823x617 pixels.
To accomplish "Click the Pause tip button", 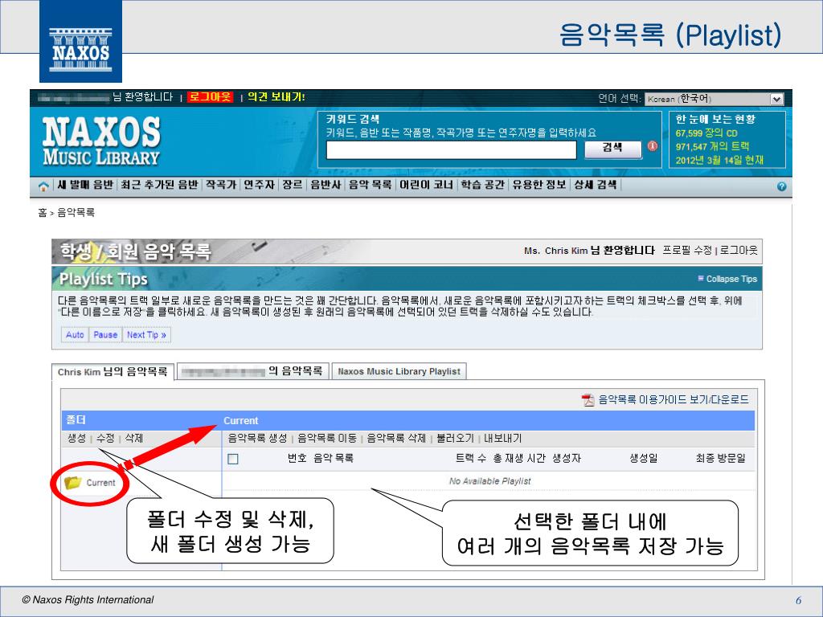I will [x=105, y=335].
